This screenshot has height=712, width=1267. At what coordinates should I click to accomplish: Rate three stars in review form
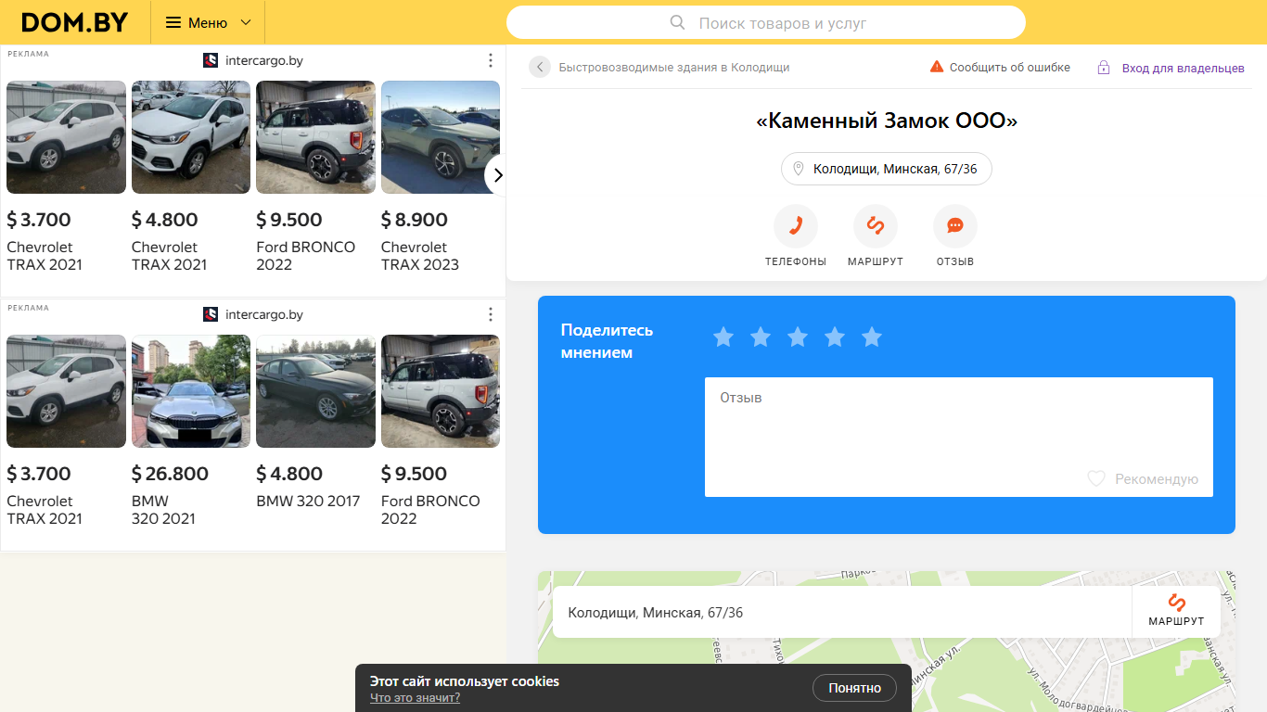pyautogui.click(x=798, y=337)
